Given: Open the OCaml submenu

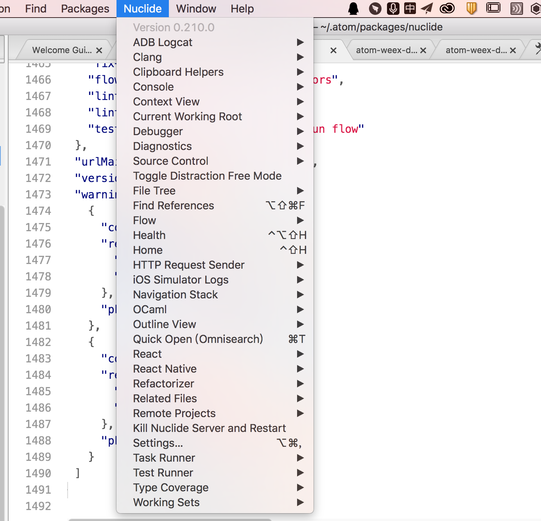Looking at the screenshot, I should click(215, 309).
